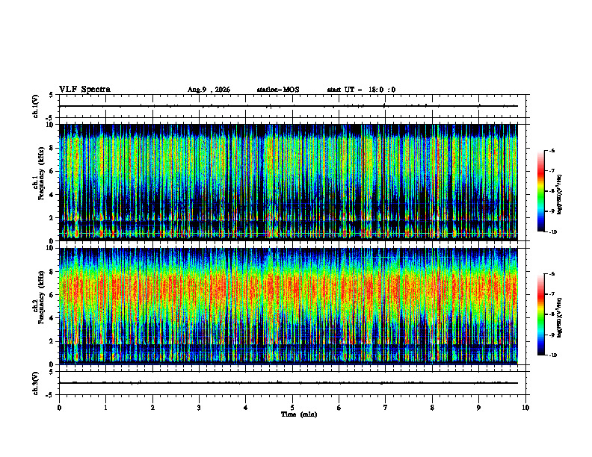Viewport: 592px width, 457px height.
Task: Click the ch.2 "Frequency (kHz)" axis label
Action: (41, 296)
